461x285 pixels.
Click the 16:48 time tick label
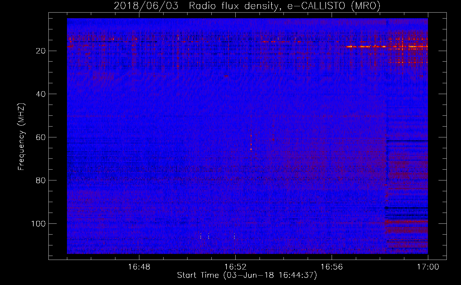139,267
